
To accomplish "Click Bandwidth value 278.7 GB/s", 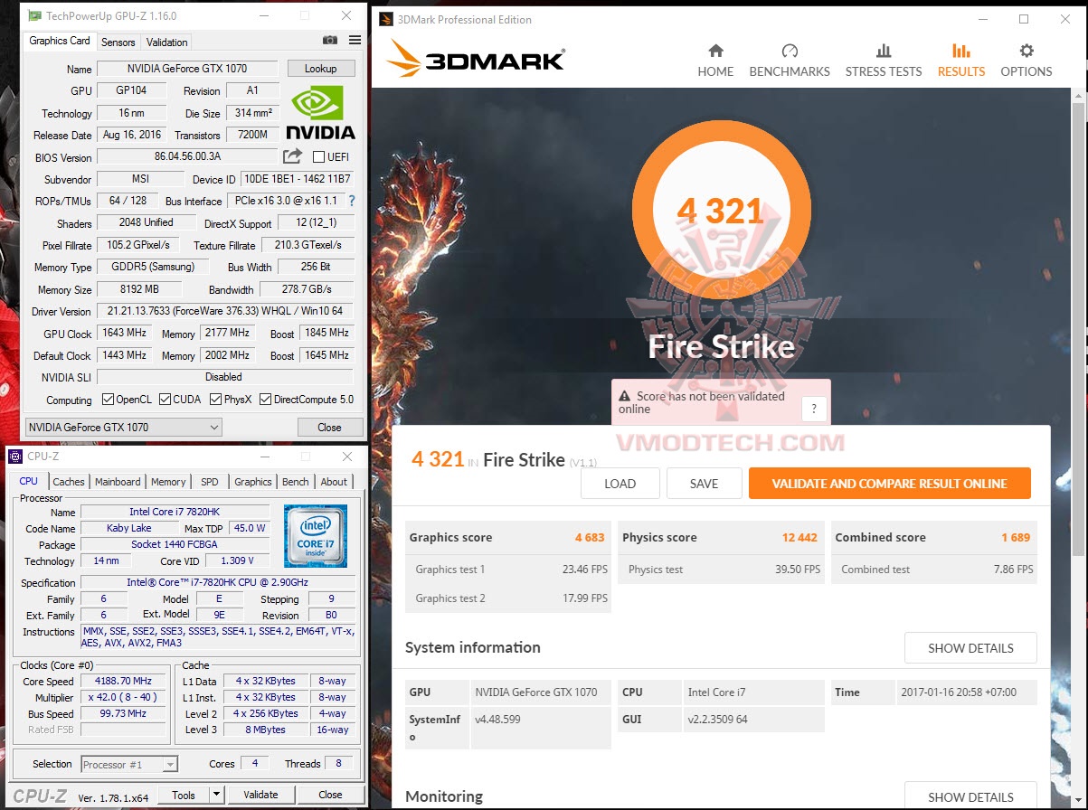I will pyautogui.click(x=307, y=289).
